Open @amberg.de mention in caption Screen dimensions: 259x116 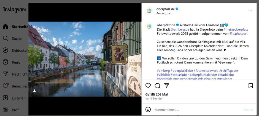[180, 30]
